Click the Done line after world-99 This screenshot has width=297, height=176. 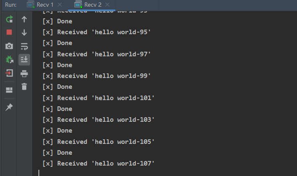[57, 87]
